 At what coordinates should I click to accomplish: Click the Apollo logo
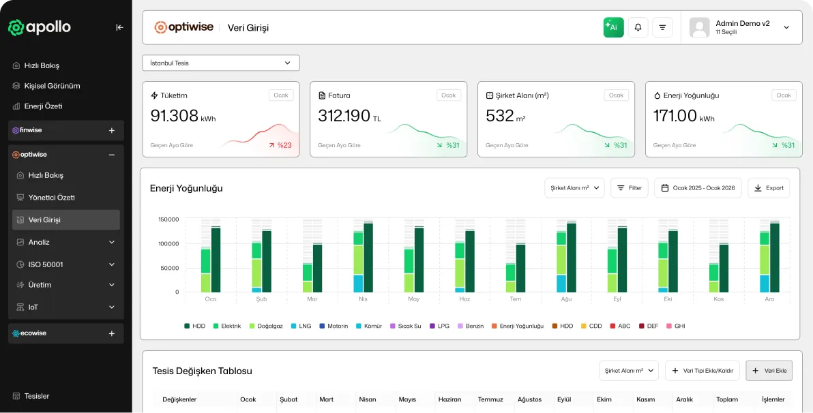point(40,27)
